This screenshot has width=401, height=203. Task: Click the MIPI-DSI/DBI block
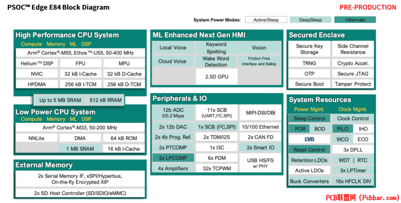(x=260, y=113)
